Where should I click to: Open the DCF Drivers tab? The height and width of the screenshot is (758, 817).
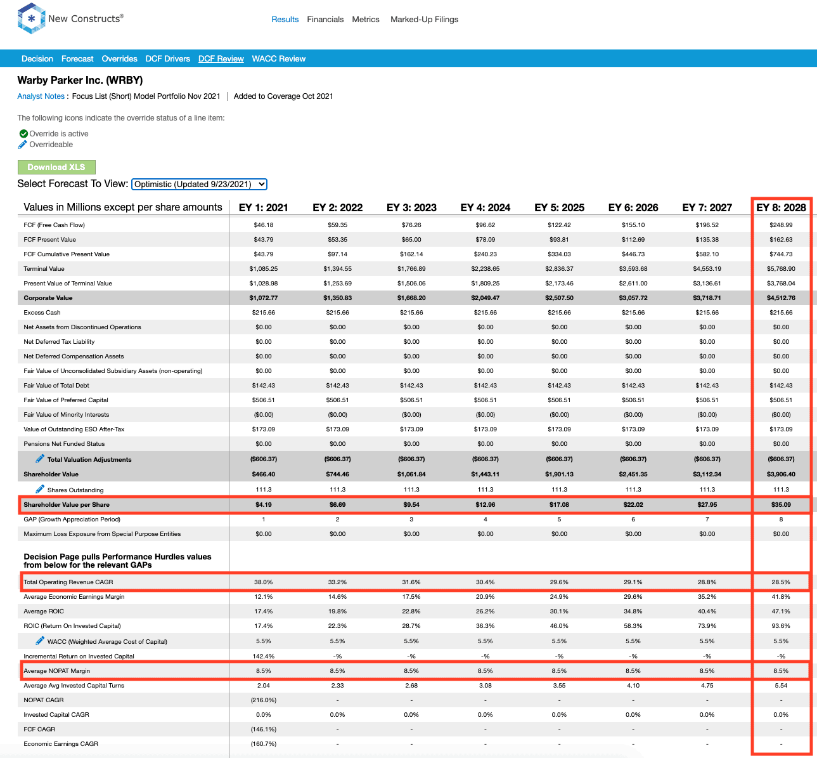pyautogui.click(x=168, y=59)
